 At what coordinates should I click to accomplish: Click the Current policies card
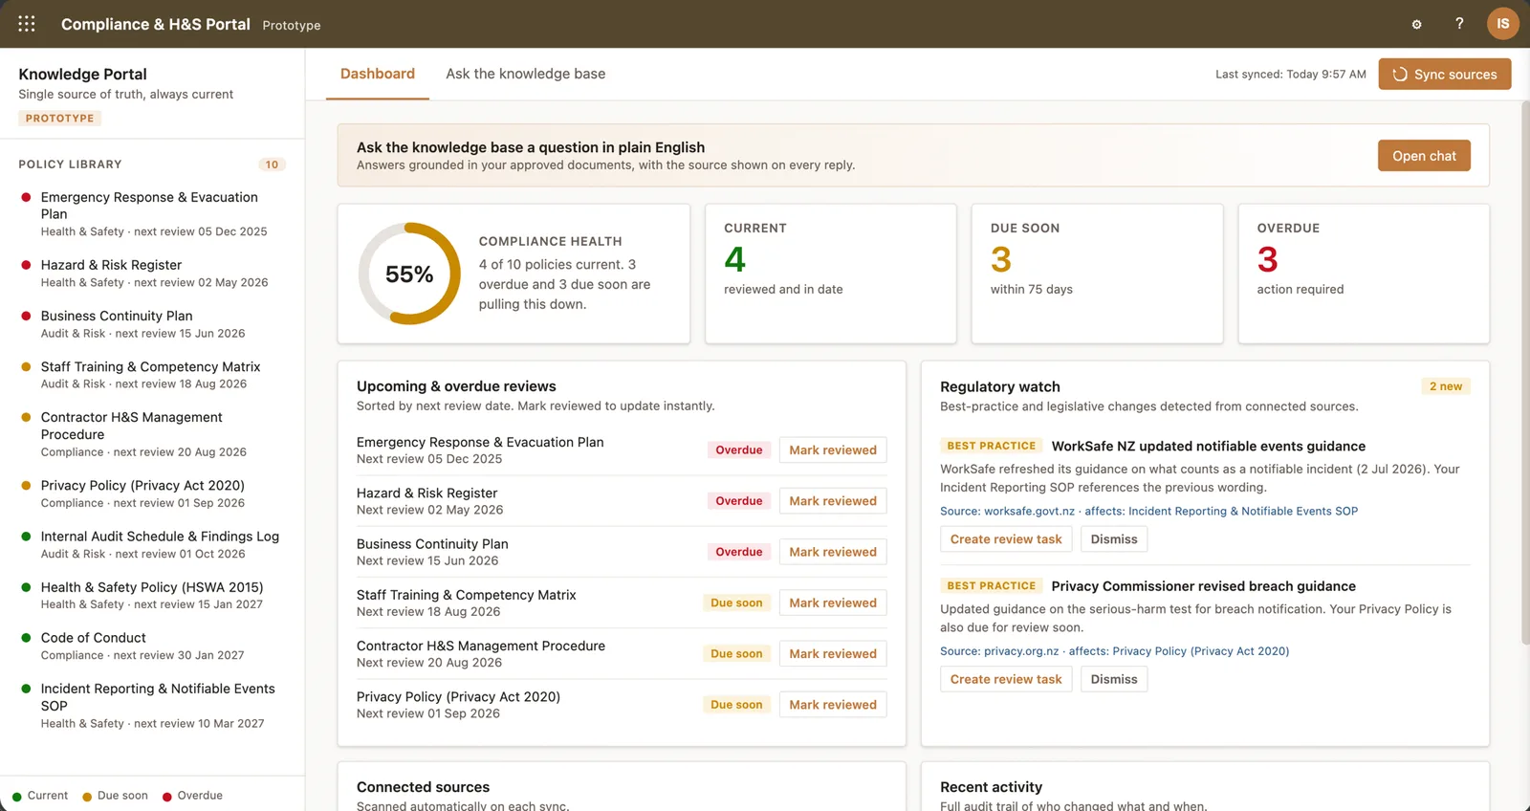tap(830, 274)
